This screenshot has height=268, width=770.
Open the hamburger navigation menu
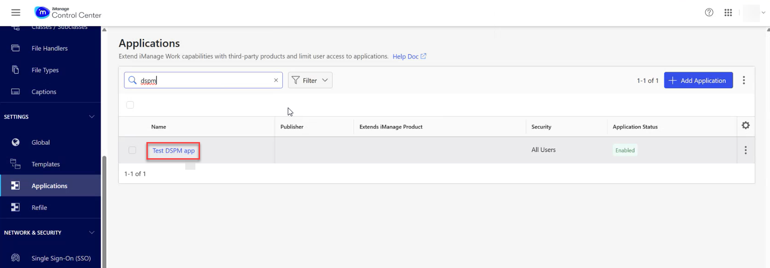16,12
